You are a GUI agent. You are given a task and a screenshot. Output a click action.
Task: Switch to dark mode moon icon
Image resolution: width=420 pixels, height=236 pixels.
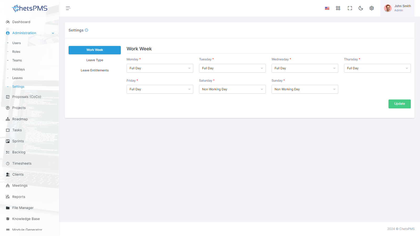tap(361, 8)
